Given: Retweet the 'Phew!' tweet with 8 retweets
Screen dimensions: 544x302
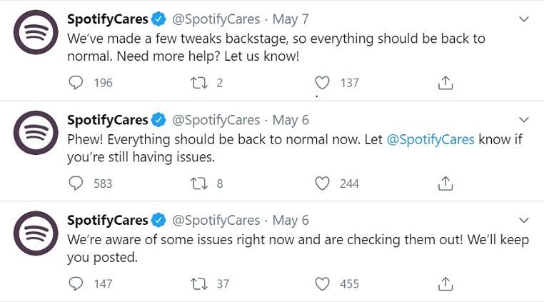Looking at the screenshot, I should coord(199,183).
